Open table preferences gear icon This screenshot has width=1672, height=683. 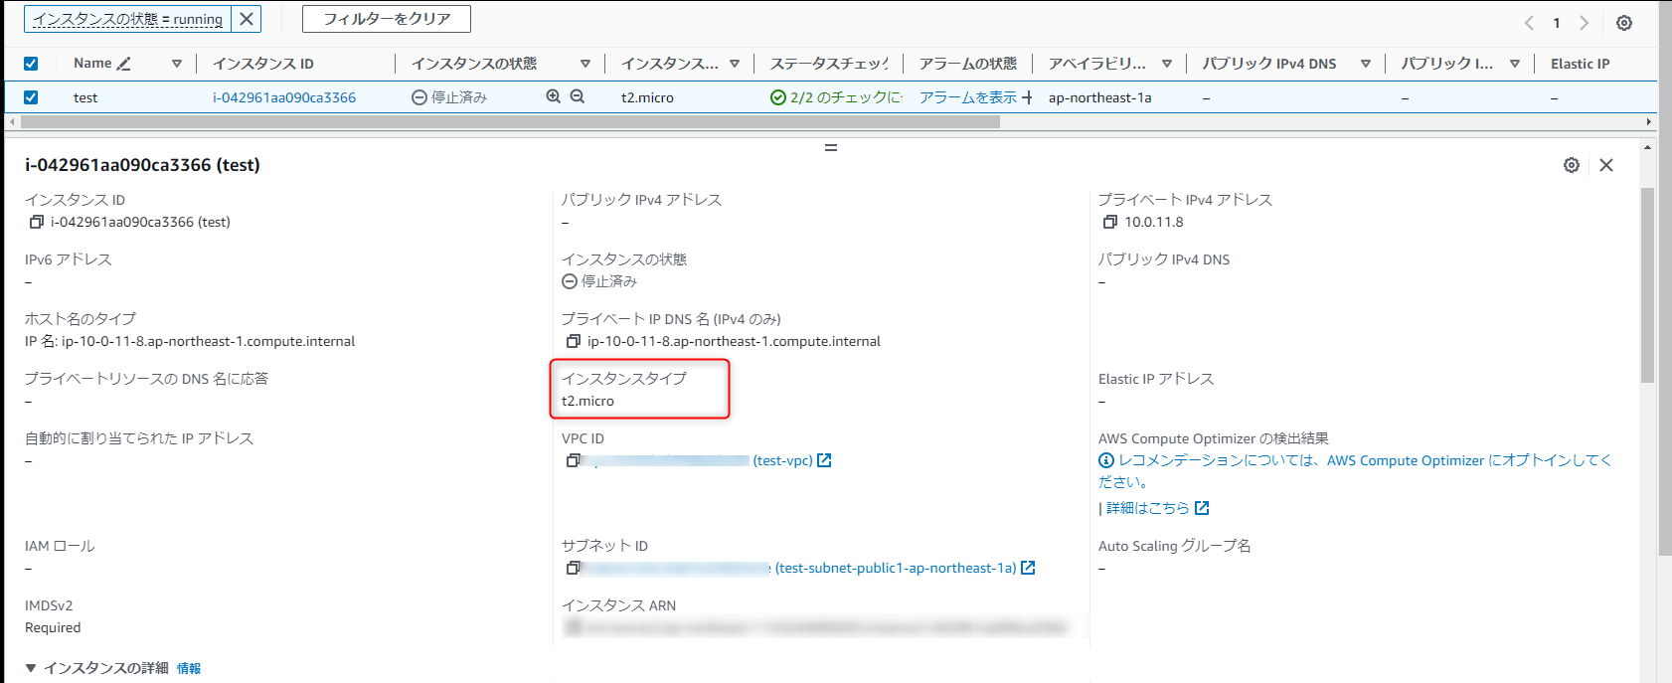tap(1624, 23)
